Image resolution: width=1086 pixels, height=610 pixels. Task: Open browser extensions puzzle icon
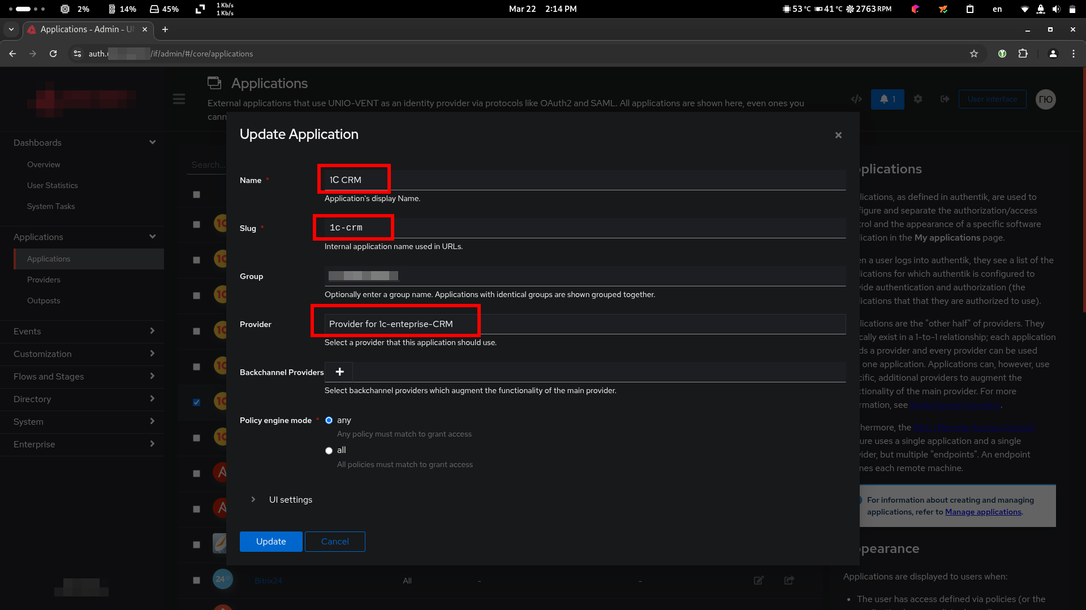pyautogui.click(x=1023, y=54)
